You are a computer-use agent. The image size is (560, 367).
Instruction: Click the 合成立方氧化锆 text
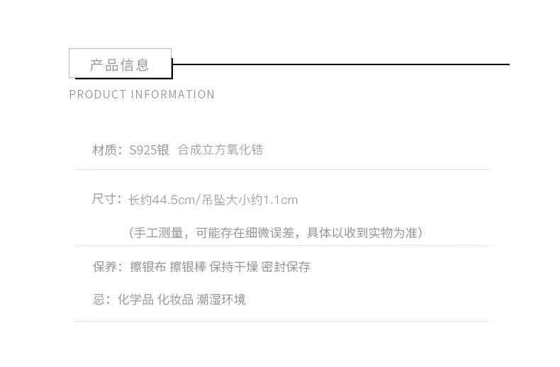(220, 150)
